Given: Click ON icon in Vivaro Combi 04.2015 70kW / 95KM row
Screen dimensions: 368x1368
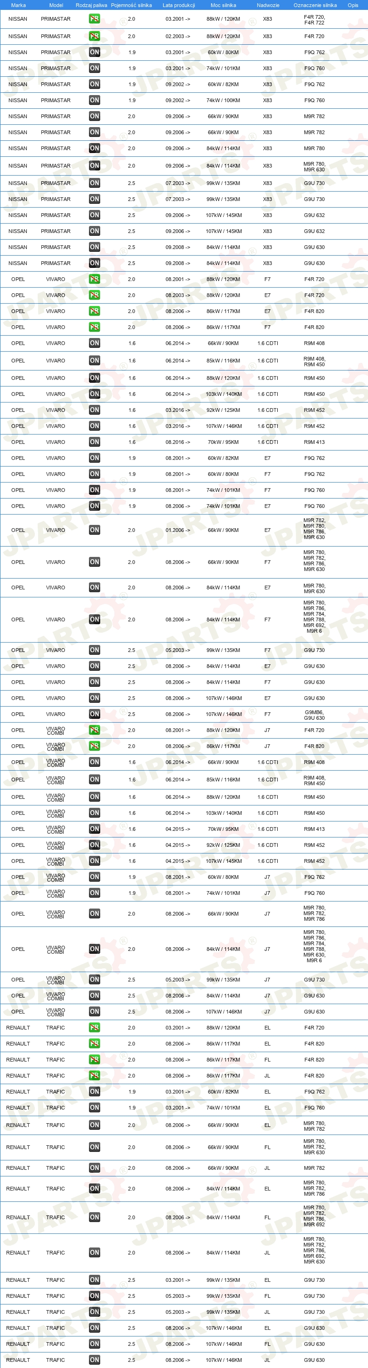Looking at the screenshot, I should click(x=95, y=829).
